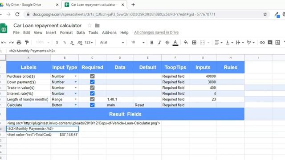Open the Help menu
This screenshot has width=285, height=160.
pyautogui.click(x=124, y=32)
